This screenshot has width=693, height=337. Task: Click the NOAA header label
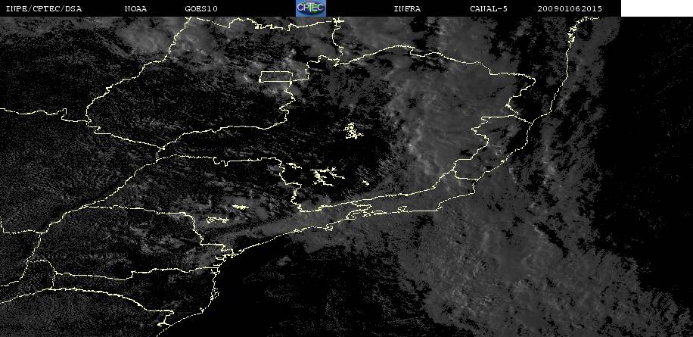point(135,9)
